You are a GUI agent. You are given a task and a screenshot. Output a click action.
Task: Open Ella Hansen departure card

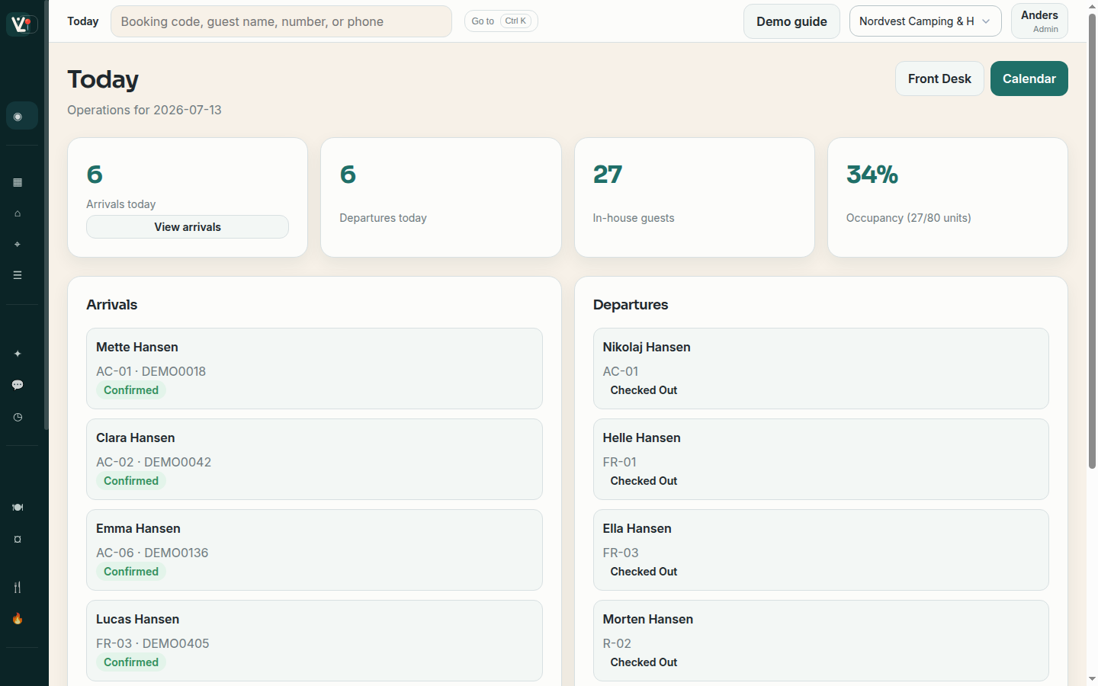tap(820, 550)
